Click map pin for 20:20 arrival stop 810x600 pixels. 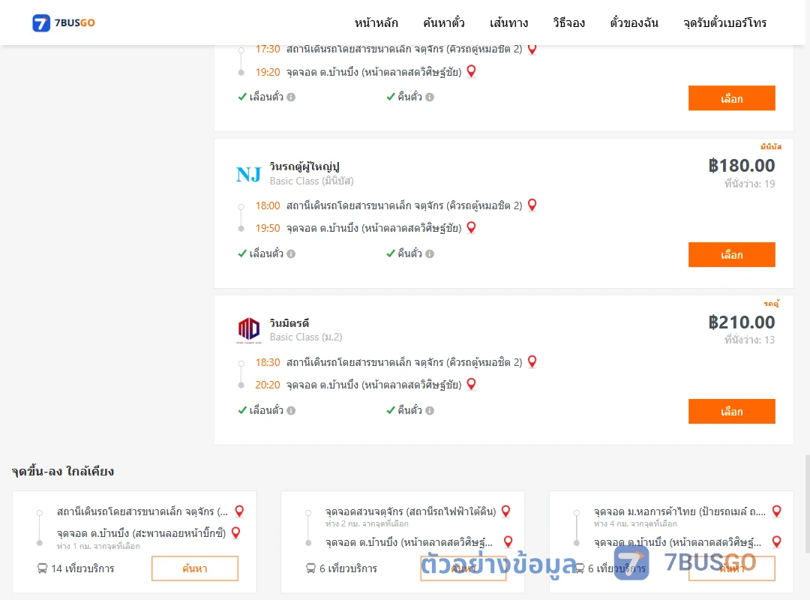471,384
